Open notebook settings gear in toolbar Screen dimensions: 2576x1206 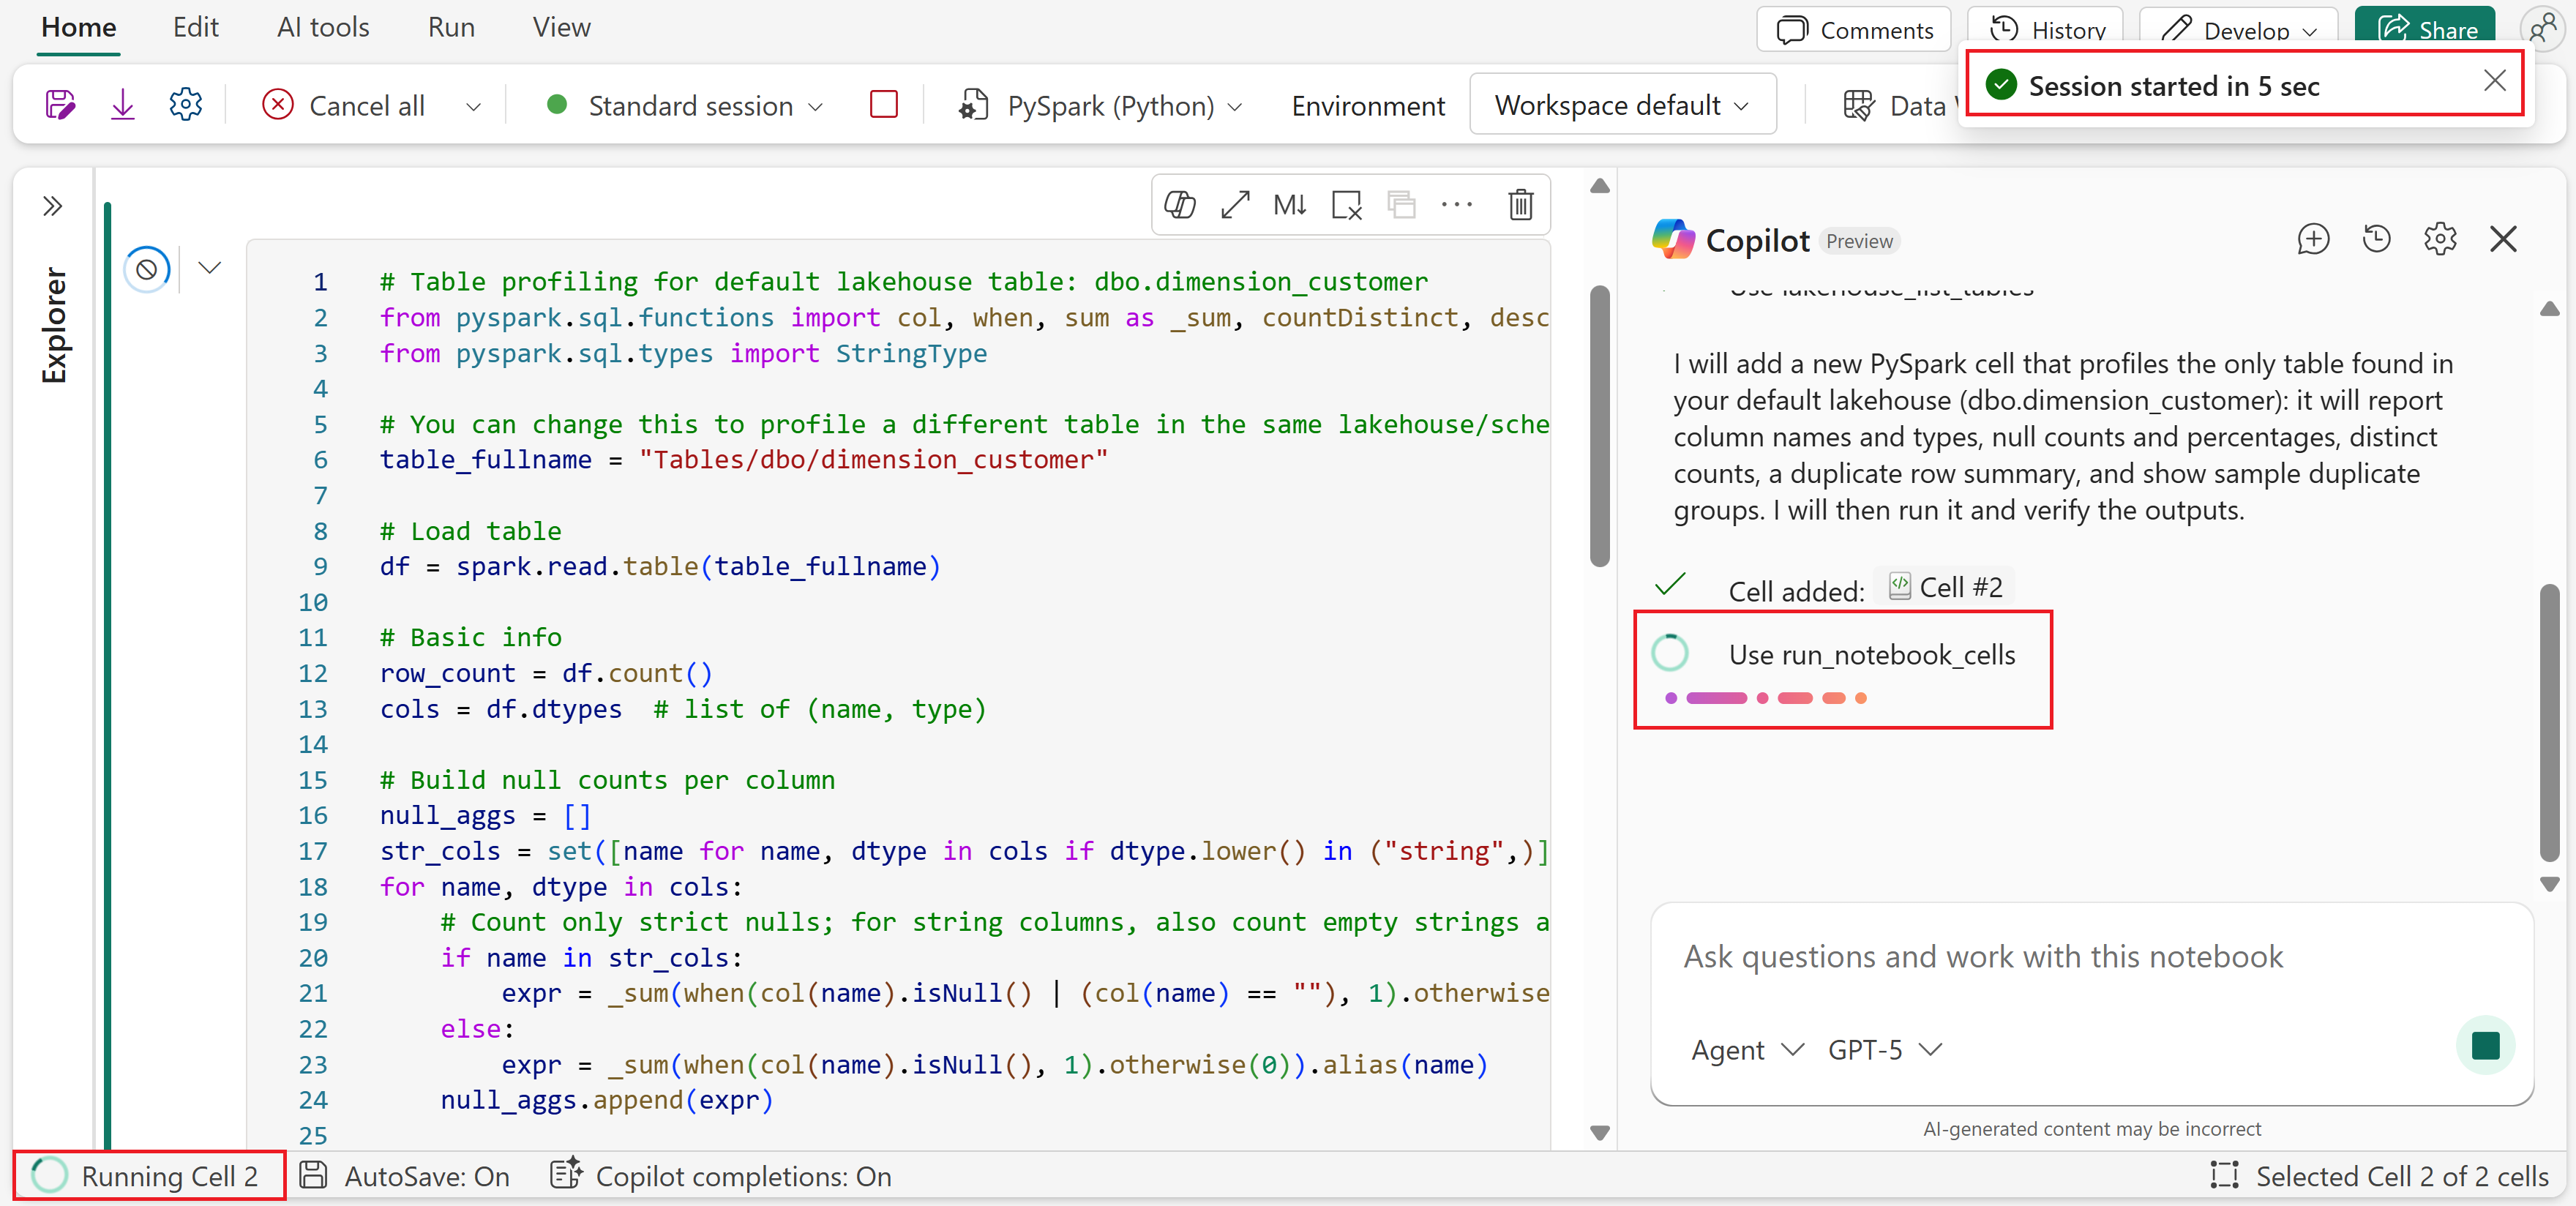click(x=185, y=105)
